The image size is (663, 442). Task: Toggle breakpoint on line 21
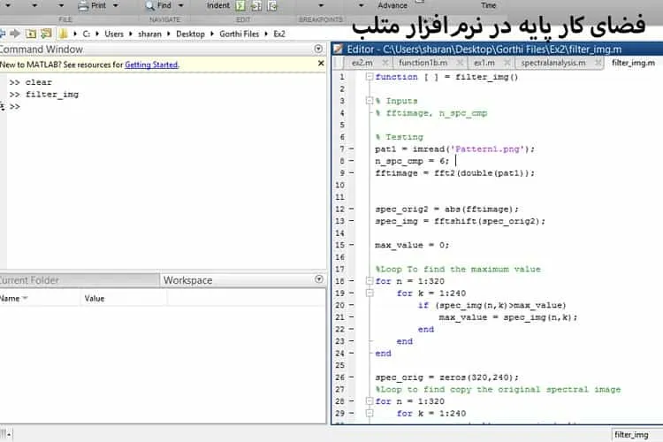pyautogui.click(x=351, y=316)
